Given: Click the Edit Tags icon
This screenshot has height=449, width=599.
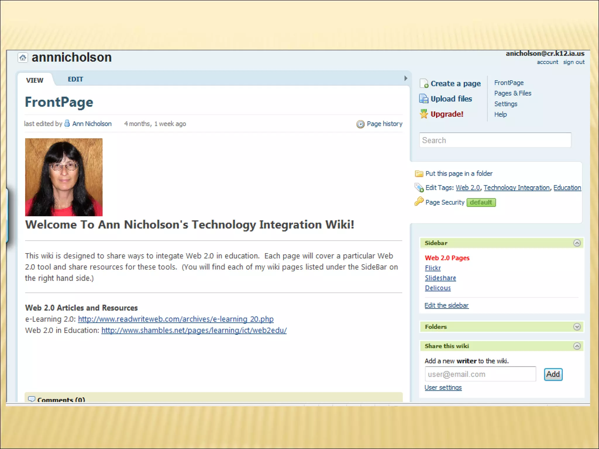Looking at the screenshot, I should coord(419,188).
